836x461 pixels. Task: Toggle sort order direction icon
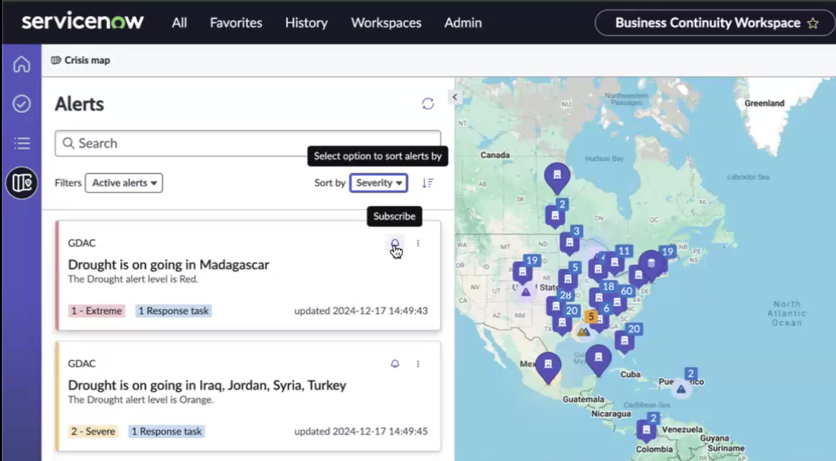click(x=428, y=183)
